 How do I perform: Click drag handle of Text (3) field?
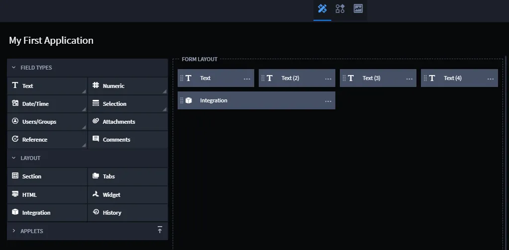(344, 78)
